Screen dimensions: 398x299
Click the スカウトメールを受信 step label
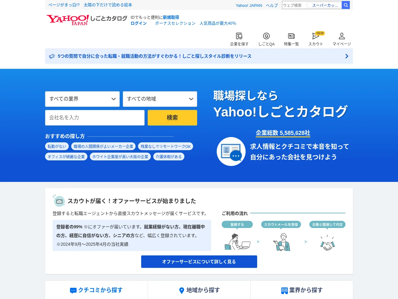[281, 225]
